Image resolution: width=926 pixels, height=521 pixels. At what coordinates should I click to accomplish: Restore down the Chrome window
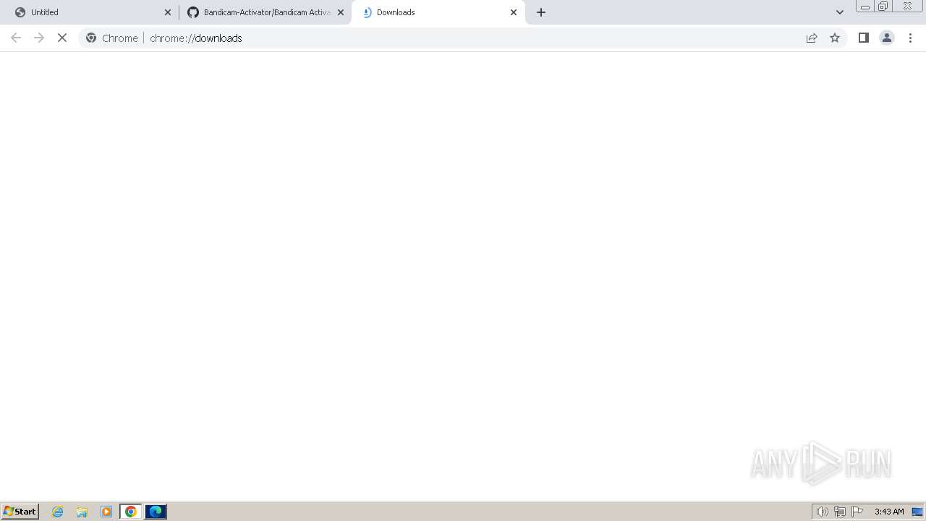coord(883,7)
